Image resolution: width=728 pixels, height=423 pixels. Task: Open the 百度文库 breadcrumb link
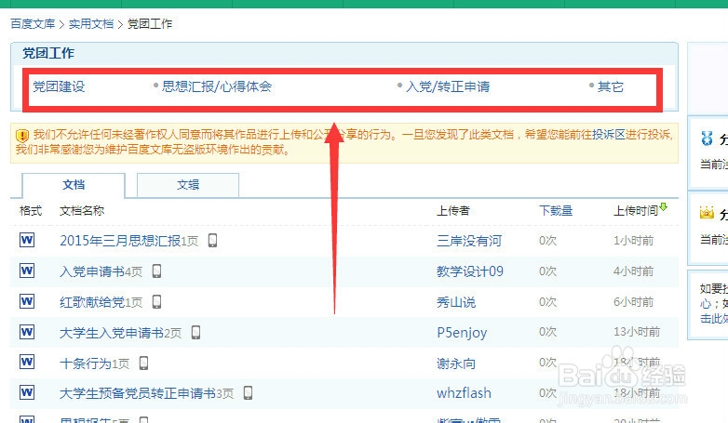[33, 23]
